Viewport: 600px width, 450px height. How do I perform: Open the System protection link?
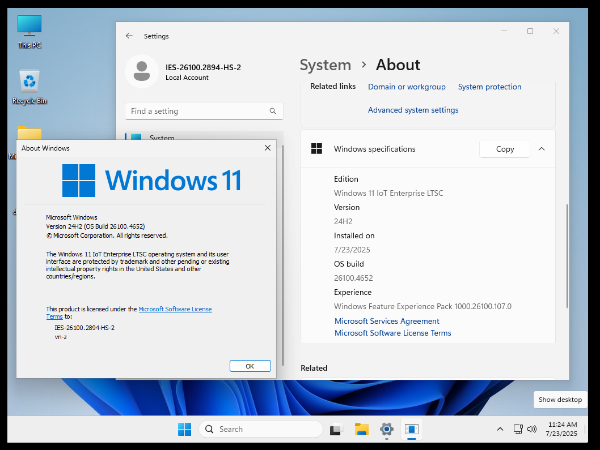pos(490,87)
